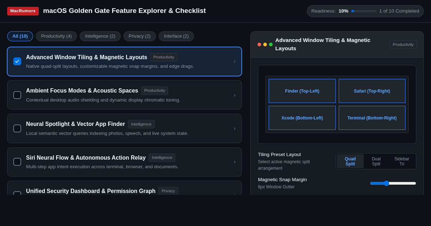
Task: Click the 'Tiling Preset Layout' label
Action: click(x=279, y=155)
